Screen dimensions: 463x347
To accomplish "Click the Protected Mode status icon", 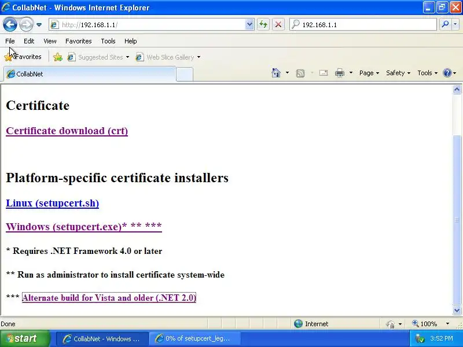I will point(390,324).
